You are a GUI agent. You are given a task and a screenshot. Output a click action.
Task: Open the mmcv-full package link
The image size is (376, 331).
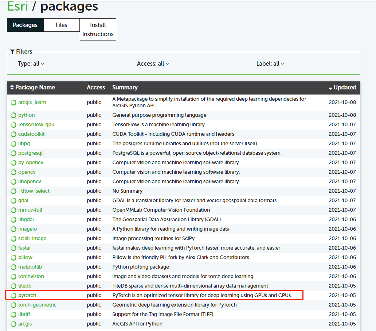pyautogui.click(x=30, y=210)
